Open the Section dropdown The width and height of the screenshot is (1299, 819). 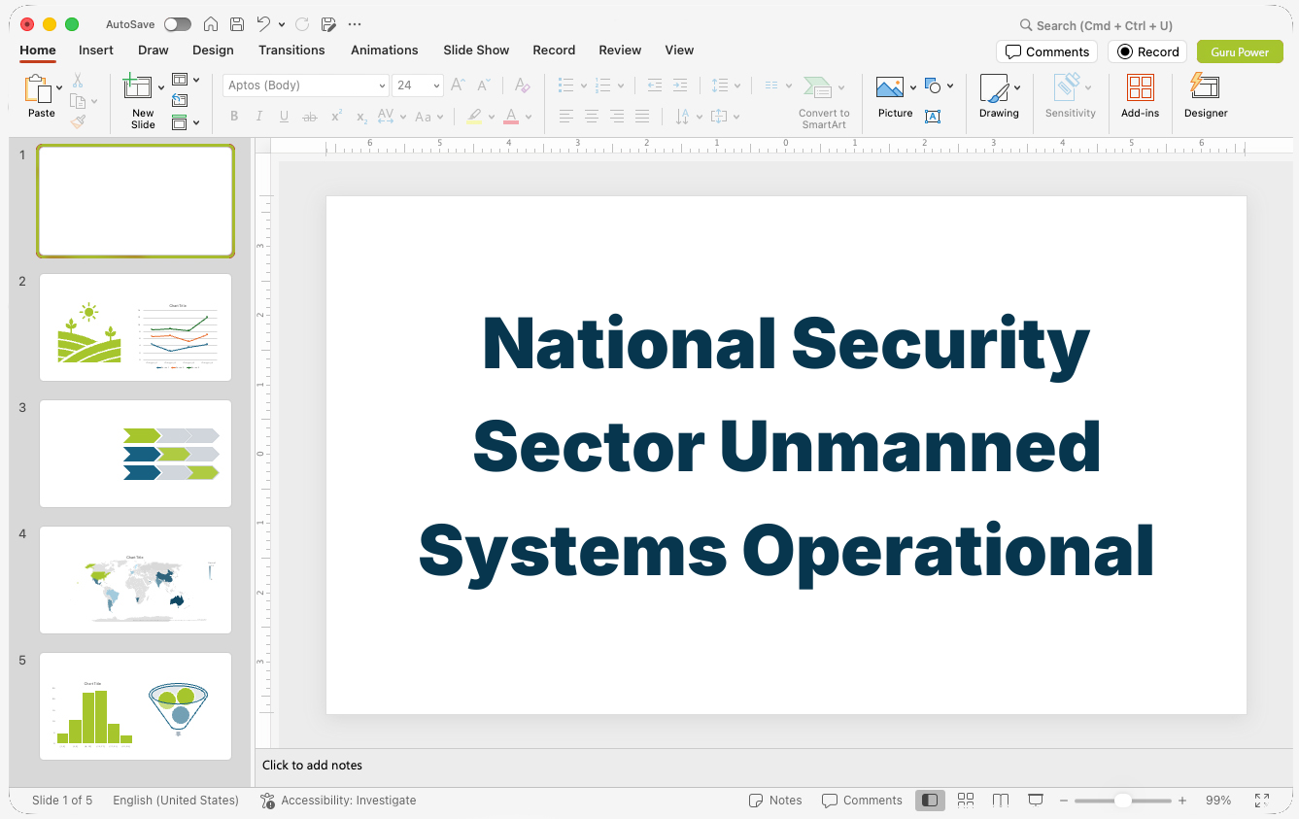(x=186, y=122)
